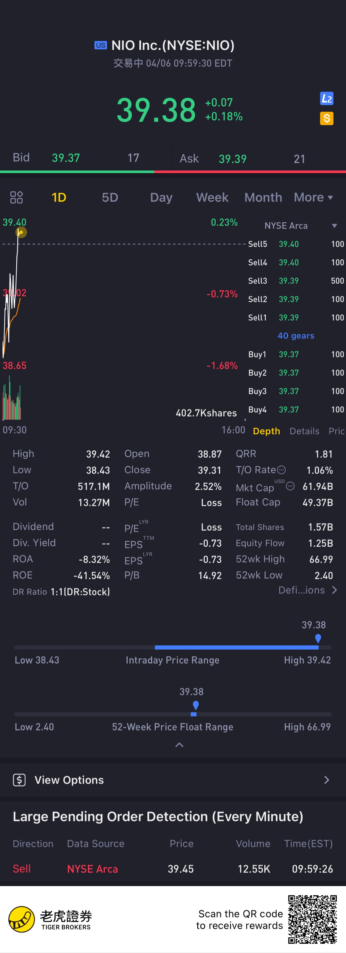Select the Sell4 39.40 order row
346x953 pixels.
coord(296,262)
